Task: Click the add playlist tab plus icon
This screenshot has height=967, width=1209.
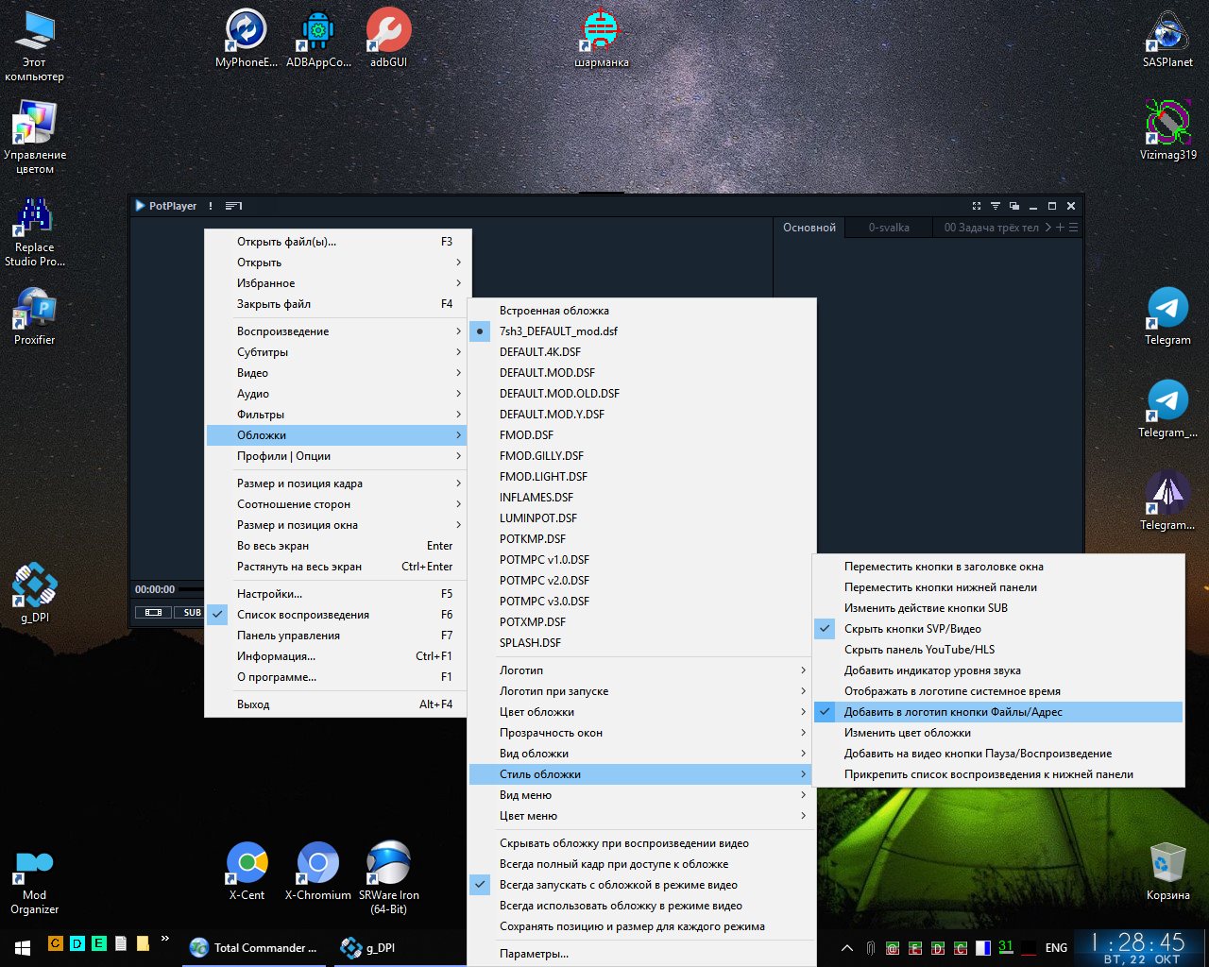Action: click(x=1060, y=228)
